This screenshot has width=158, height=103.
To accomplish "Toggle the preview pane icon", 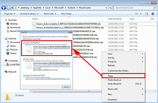I will [x=147, y=14].
